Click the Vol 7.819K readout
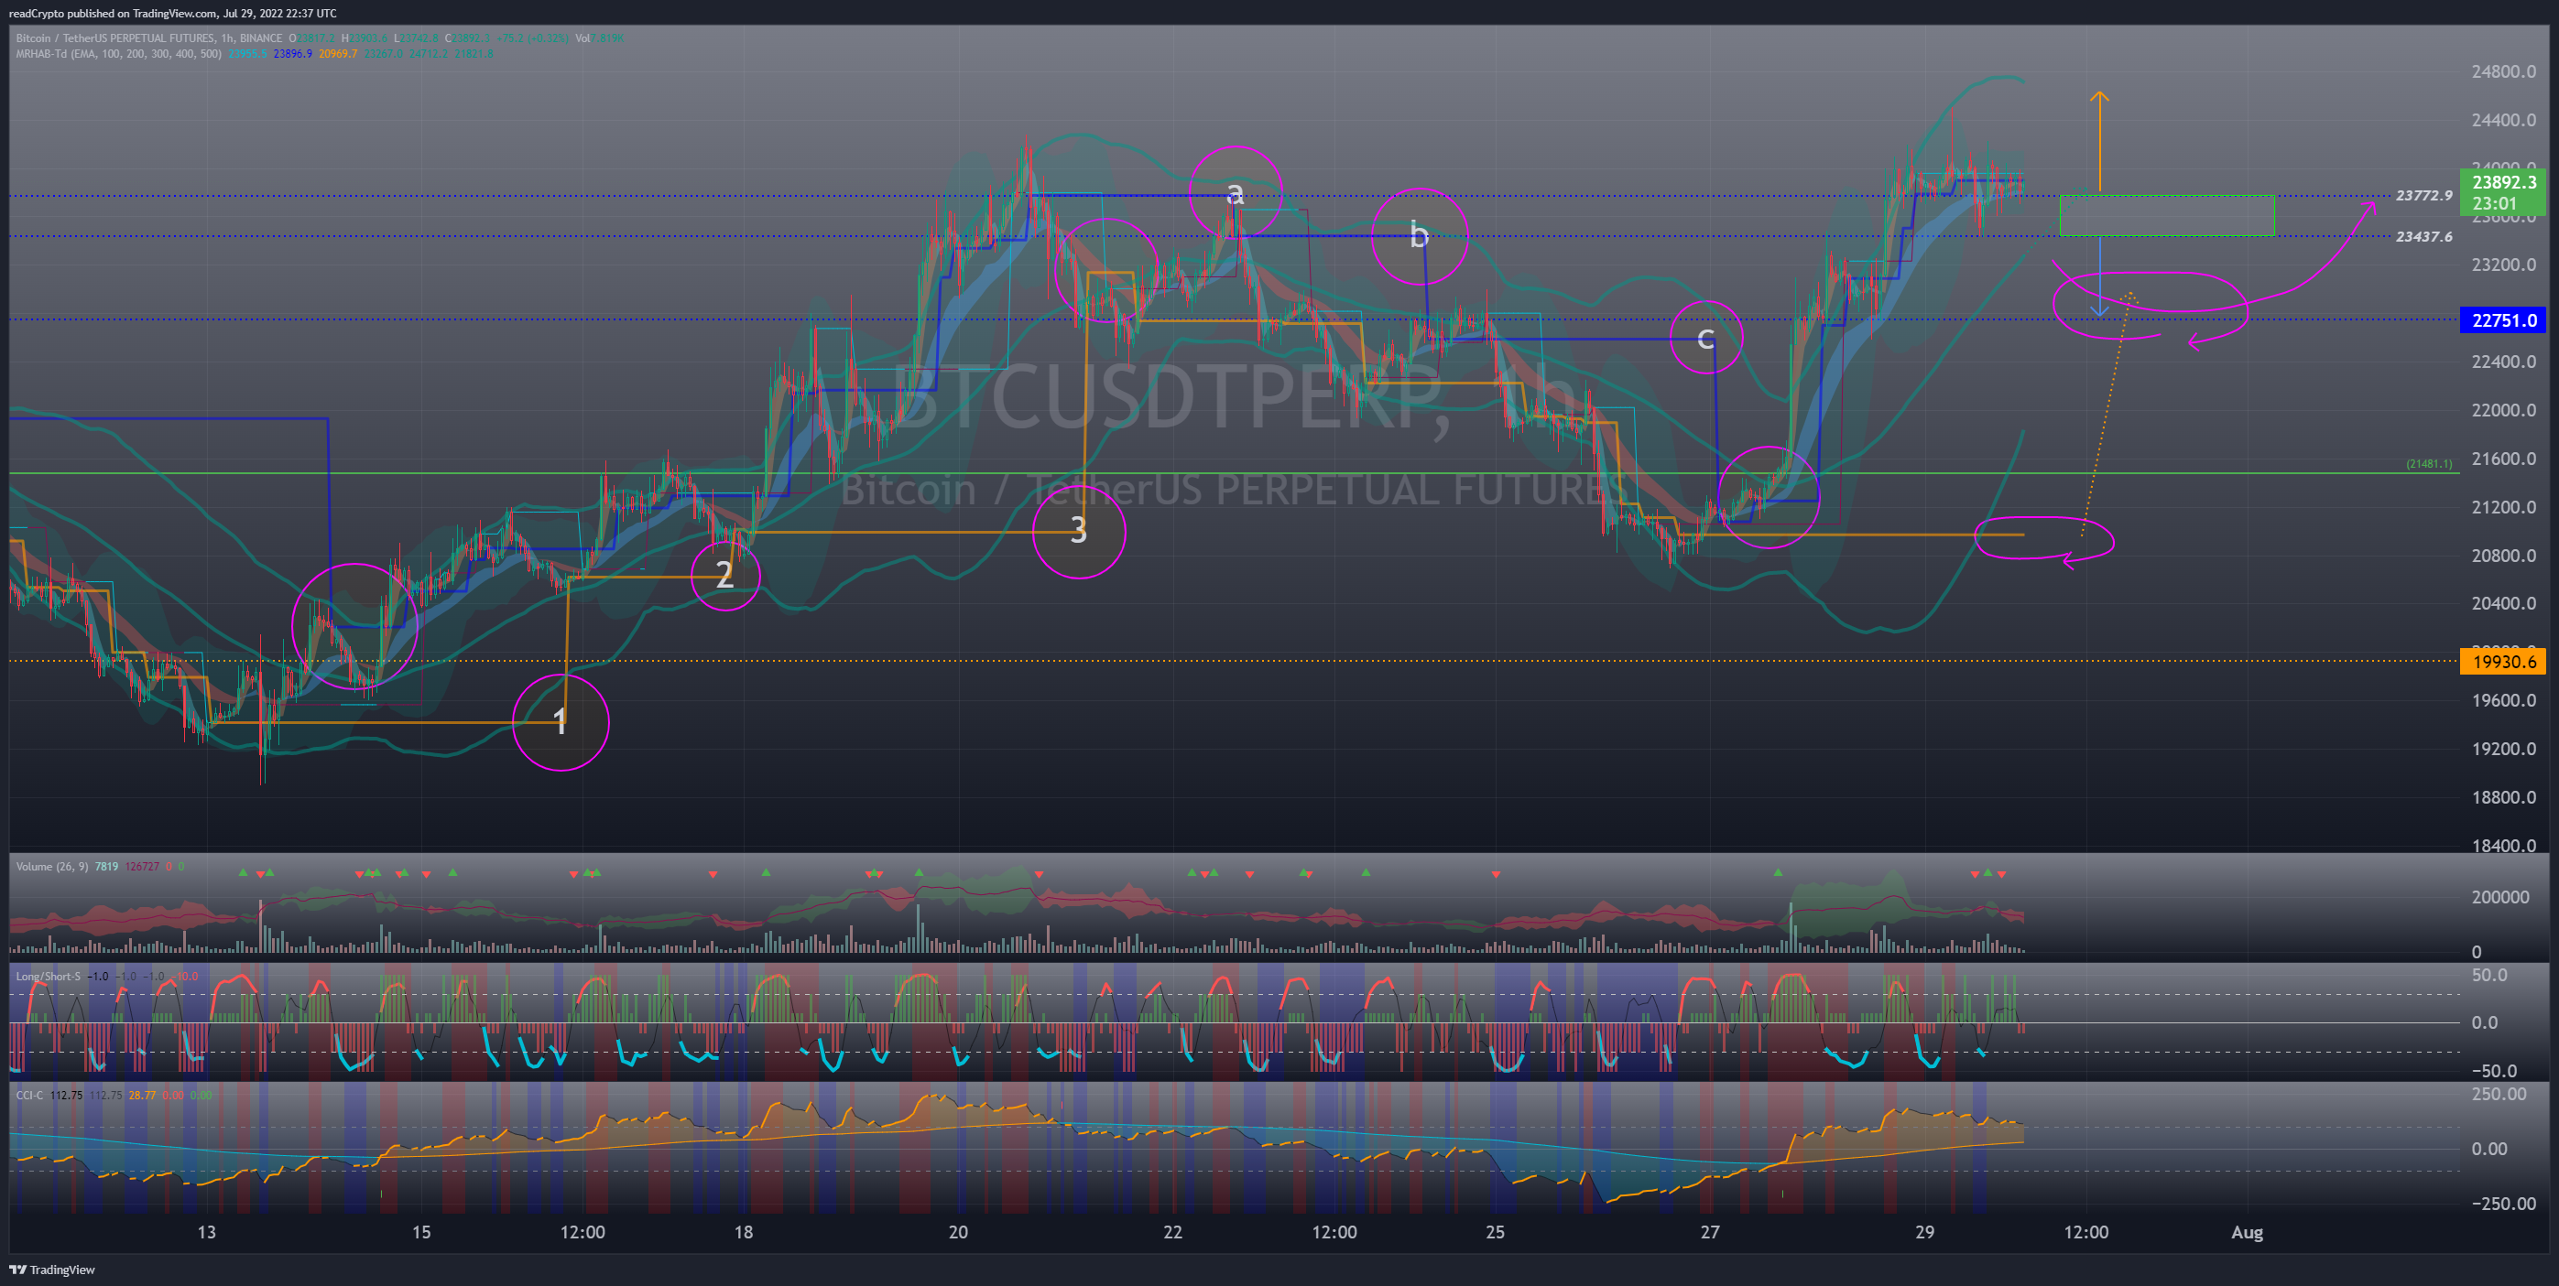2559x1286 pixels. (600, 38)
